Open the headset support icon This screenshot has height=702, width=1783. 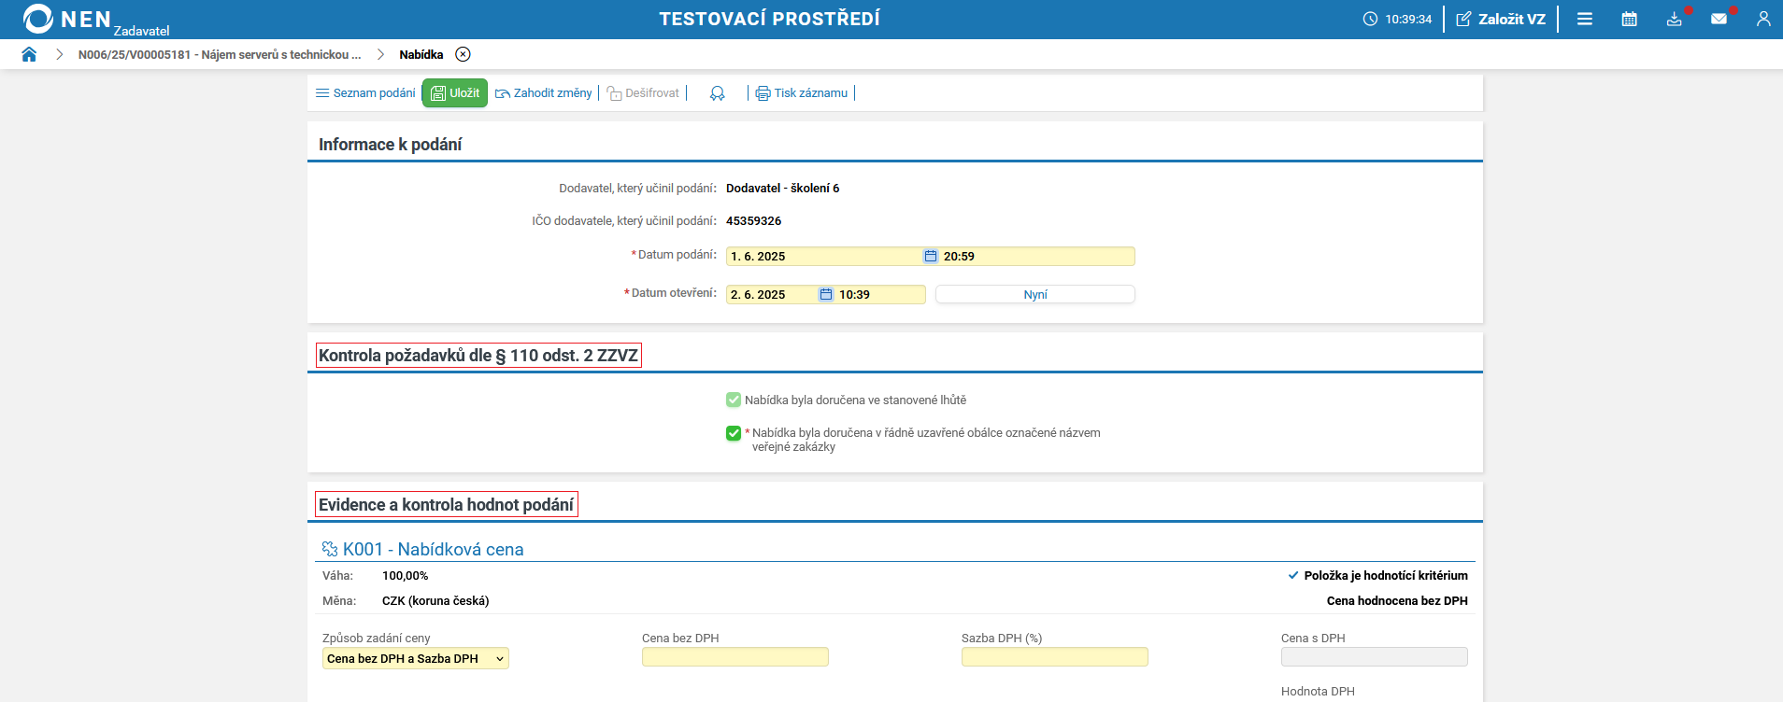coord(717,93)
